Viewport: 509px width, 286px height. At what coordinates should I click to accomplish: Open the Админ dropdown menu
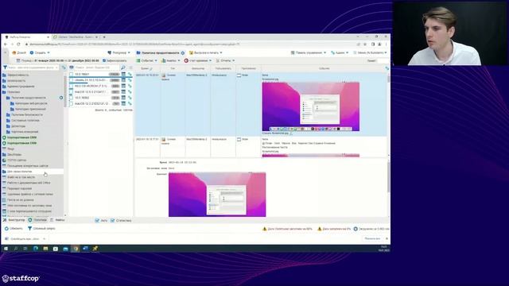[340, 52]
